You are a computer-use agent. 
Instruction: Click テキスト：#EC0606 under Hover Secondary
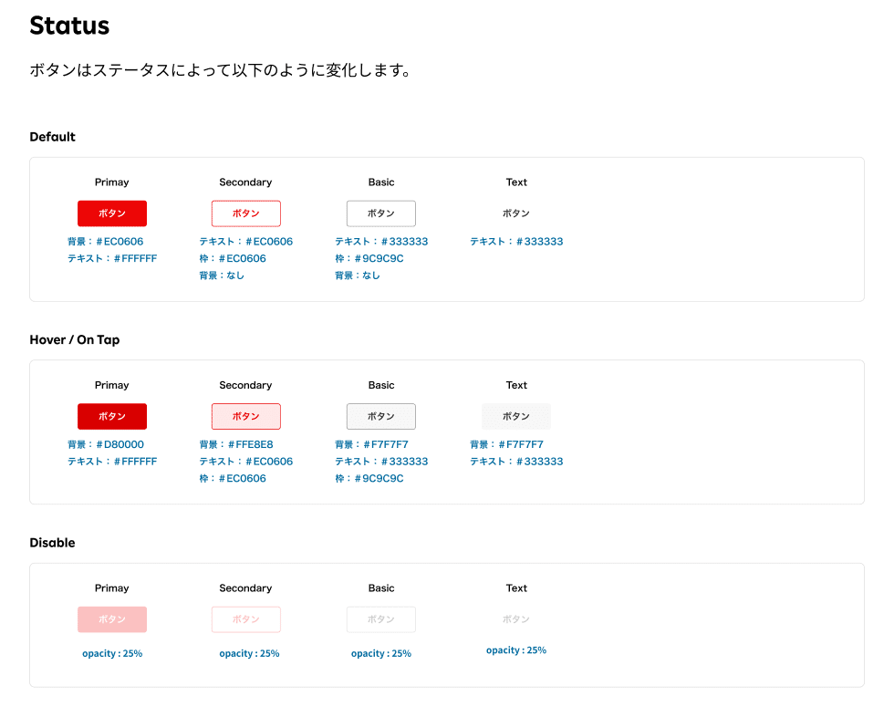pyautogui.click(x=246, y=462)
